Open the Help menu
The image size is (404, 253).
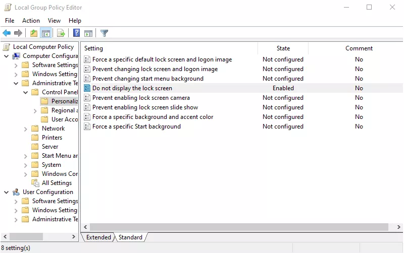(x=75, y=21)
